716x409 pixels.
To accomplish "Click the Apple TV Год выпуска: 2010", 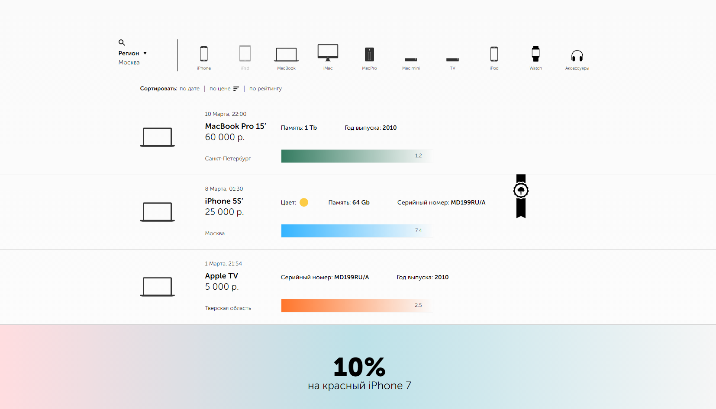I will pos(423,277).
